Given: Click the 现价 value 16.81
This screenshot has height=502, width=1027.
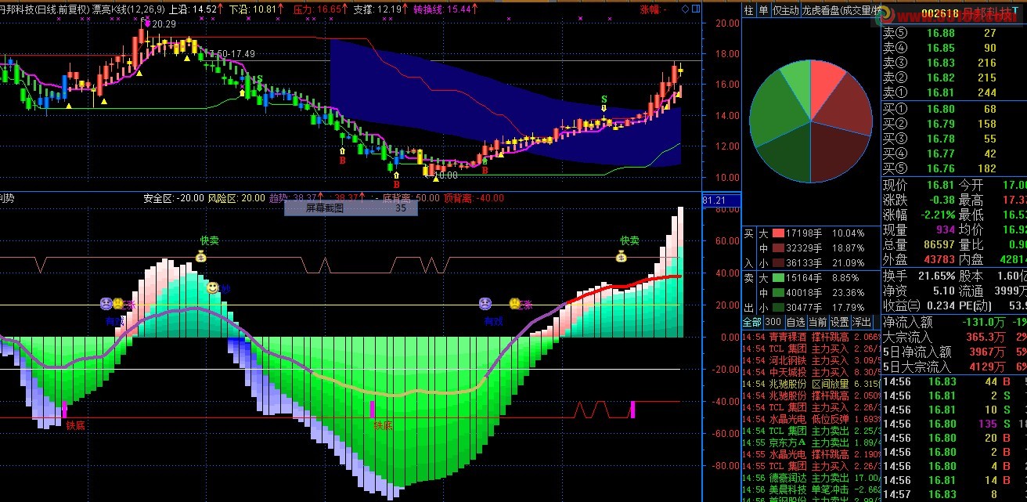Looking at the screenshot, I should [940, 185].
